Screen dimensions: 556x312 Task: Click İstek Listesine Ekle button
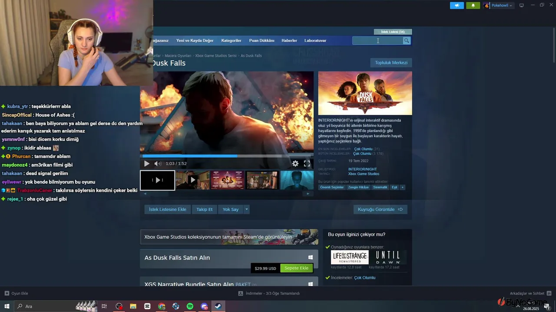click(167, 209)
